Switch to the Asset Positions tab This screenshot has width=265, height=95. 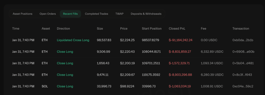(23, 14)
